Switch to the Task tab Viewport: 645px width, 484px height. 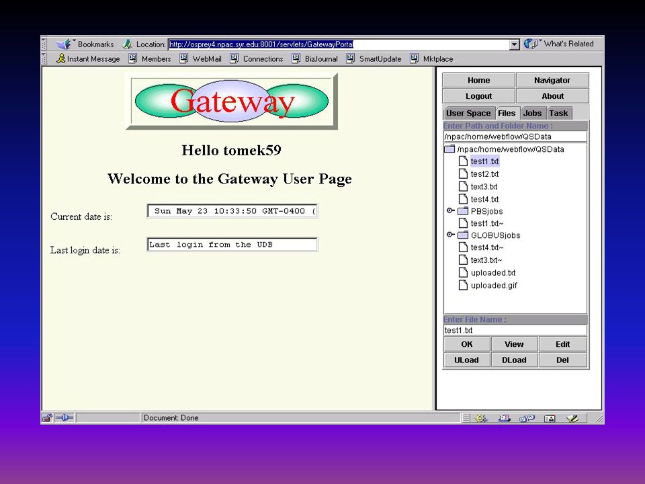(558, 113)
